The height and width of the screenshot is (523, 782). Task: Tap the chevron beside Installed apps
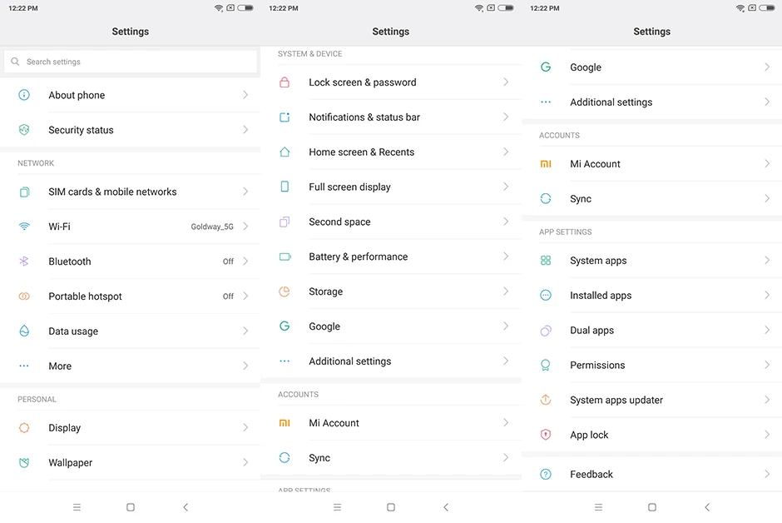coord(767,296)
